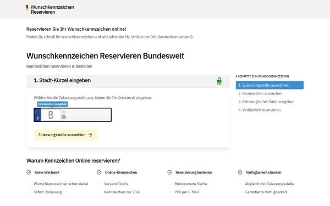The width and height of the screenshot is (330, 206).
Task: Click the Wunschkennzeichen Reservieren Bundesweit heading
Action: [x=105, y=56]
